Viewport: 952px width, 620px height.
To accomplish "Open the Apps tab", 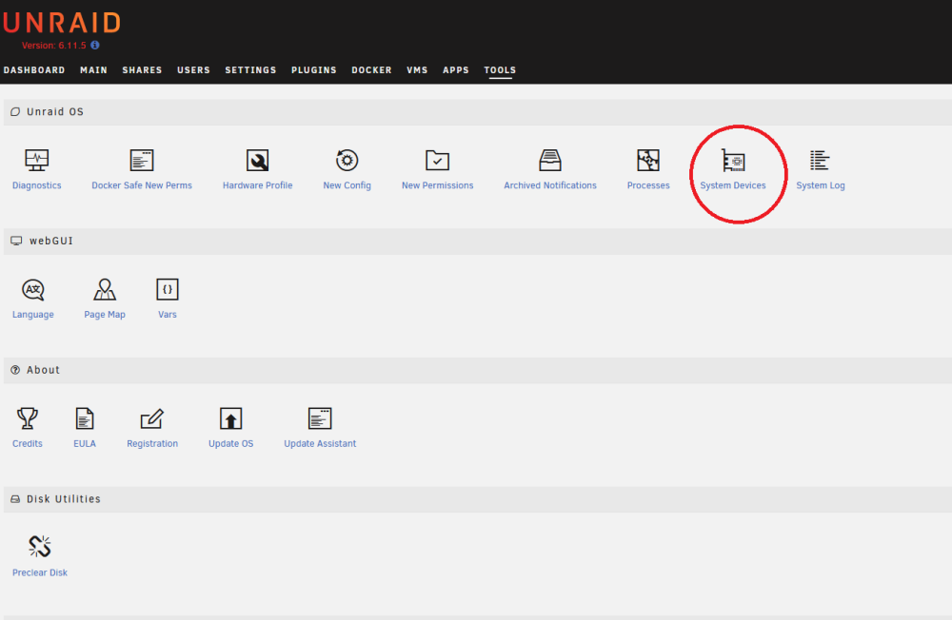I will (x=456, y=70).
